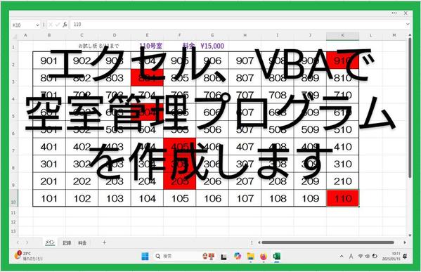Viewport: 421px width, 272px height.
Task: Select room cell 108
Action: click(x=278, y=198)
